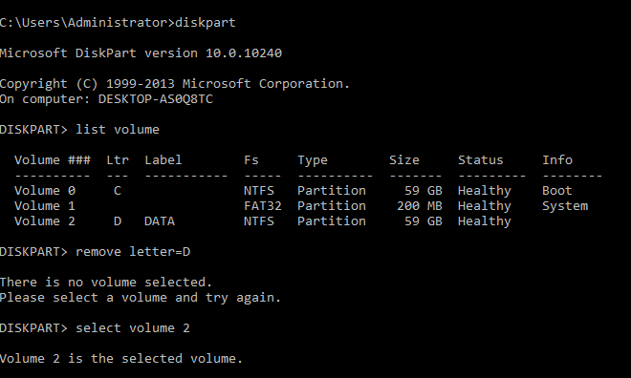Click drive letter 'D' in Volume 2 row
The image size is (631, 378).
(x=117, y=220)
